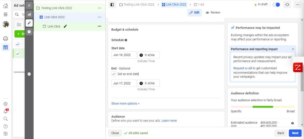Open the clock history icon in the side strip
The image size is (304, 139).
coord(29,32)
